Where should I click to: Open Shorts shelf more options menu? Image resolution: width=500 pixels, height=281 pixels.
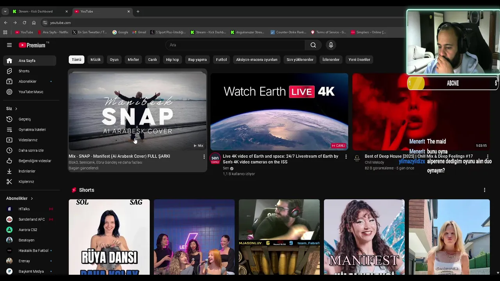[484, 190]
